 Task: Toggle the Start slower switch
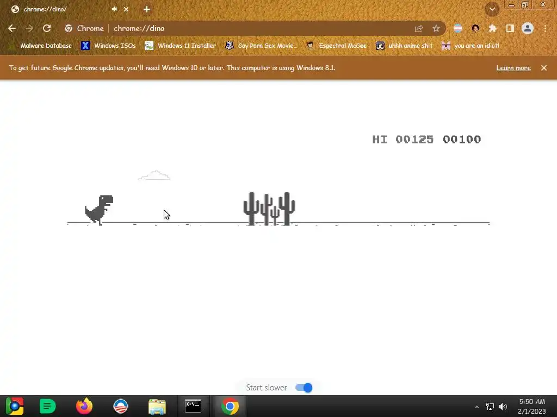click(x=304, y=388)
